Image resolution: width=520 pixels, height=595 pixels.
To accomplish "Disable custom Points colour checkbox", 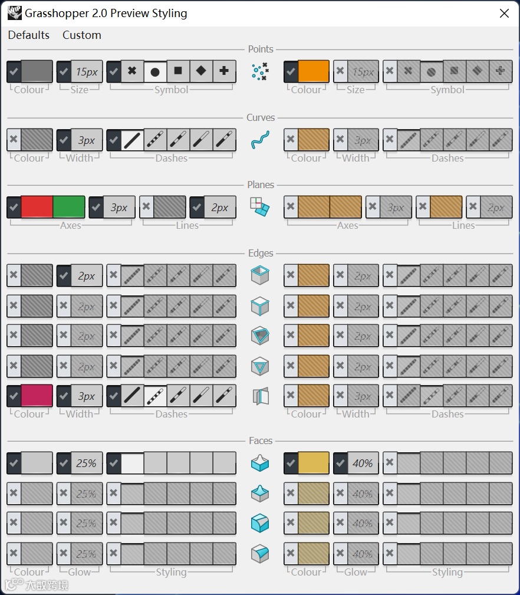I will (291, 71).
